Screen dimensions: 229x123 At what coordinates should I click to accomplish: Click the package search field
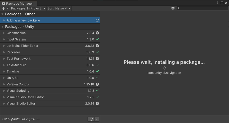coord(202,8)
